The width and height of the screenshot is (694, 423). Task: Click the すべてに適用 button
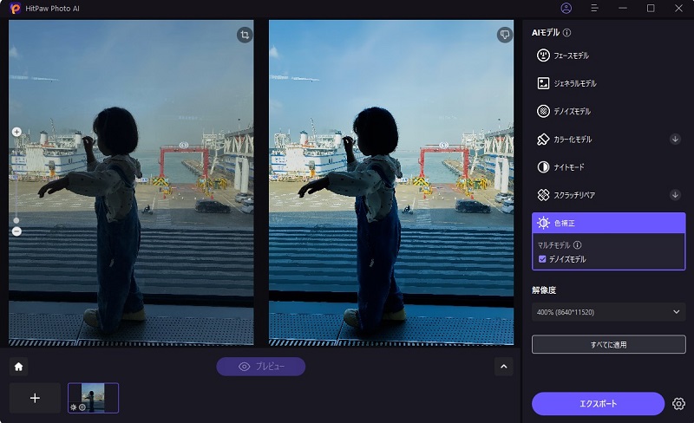tap(608, 344)
